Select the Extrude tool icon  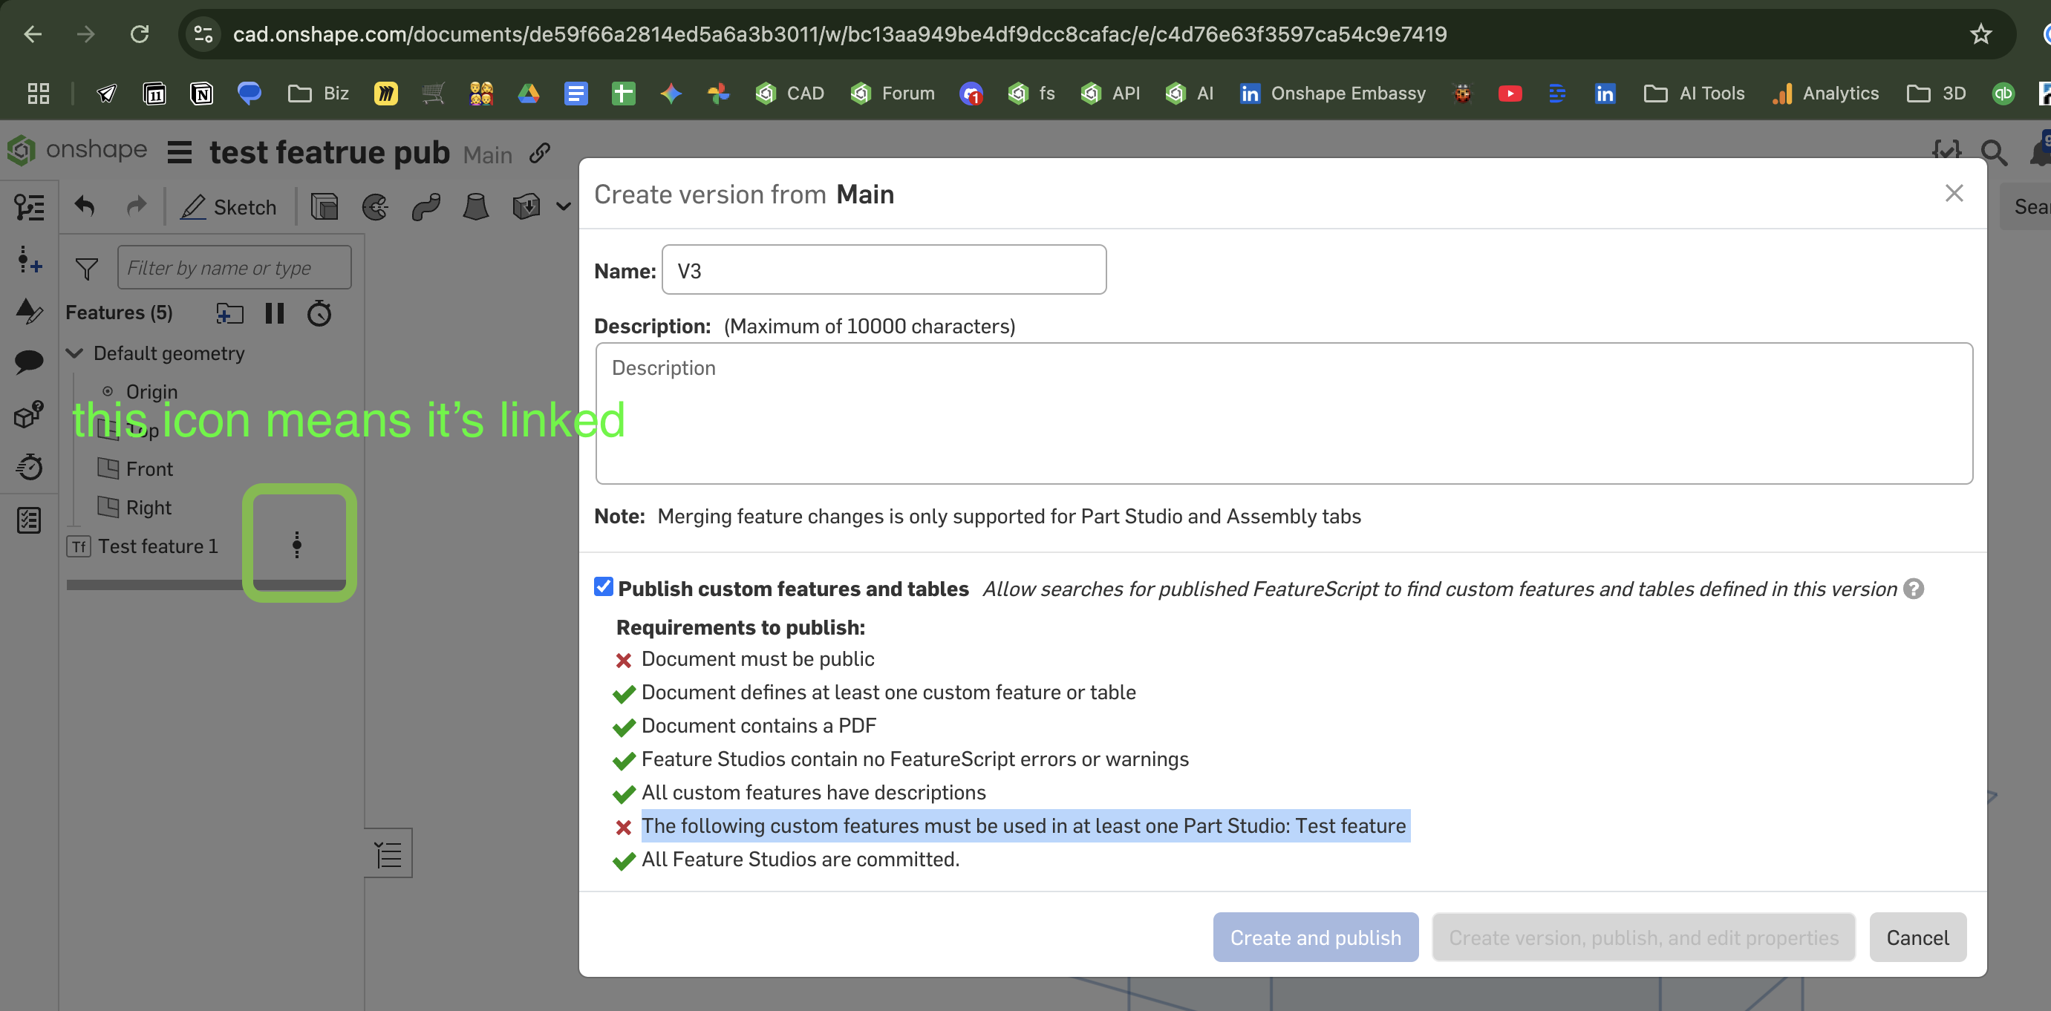(324, 207)
